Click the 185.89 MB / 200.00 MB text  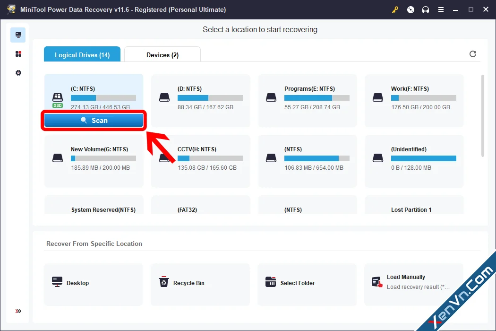[x=100, y=167]
